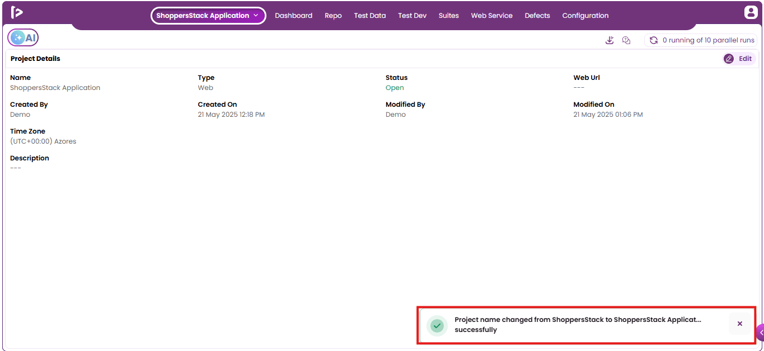Click the Edit button in Project Details
Image resolution: width=764 pixels, height=351 pixels.
point(739,59)
